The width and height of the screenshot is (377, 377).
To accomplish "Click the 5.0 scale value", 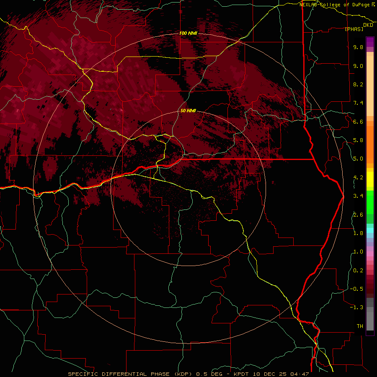I will coord(358,159).
